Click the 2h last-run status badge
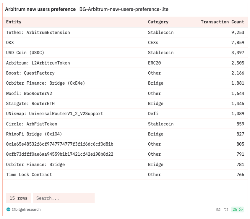250x219 pixels. (235, 210)
